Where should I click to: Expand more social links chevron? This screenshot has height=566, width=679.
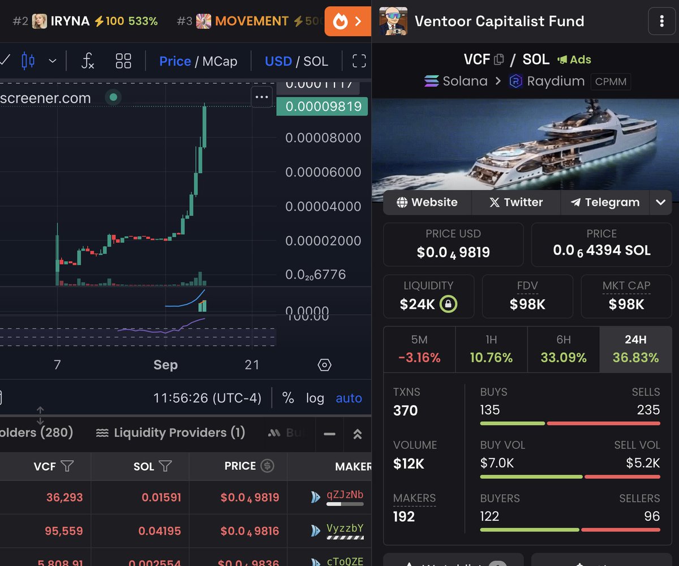660,202
